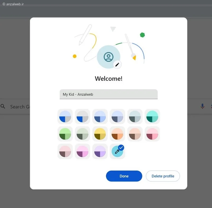
Task: Click the Delete profile button
Action: [x=163, y=176]
